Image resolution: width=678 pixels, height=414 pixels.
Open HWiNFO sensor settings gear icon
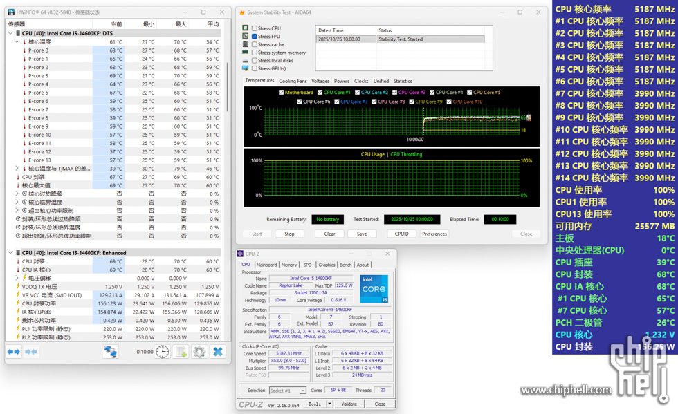tap(199, 352)
